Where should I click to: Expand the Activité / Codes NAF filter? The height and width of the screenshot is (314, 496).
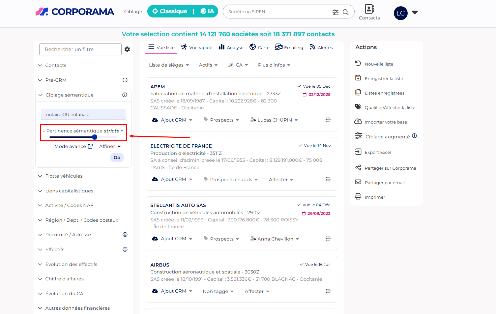tap(69, 205)
